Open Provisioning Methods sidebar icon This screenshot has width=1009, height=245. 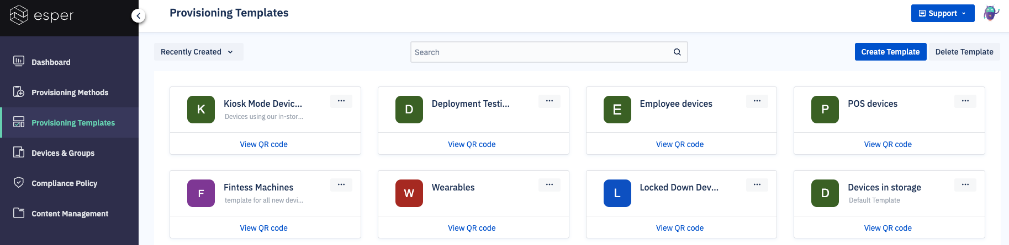click(19, 91)
